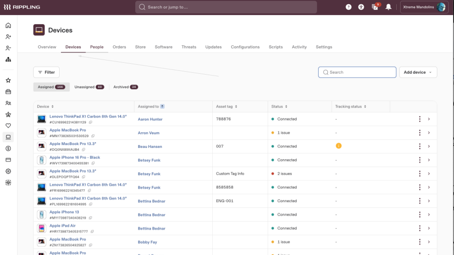Expand Beau Hansen's device row chevron

429,146
